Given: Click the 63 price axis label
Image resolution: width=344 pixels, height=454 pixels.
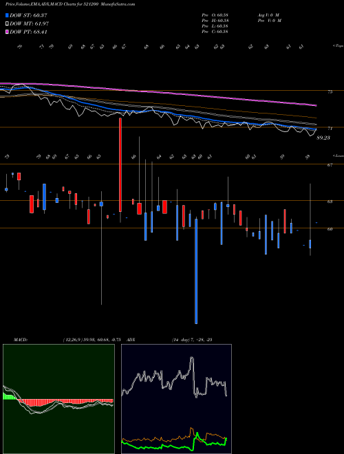Looking at the screenshot, I should (x=330, y=202).
